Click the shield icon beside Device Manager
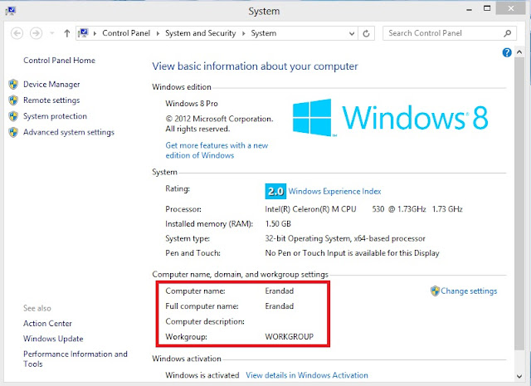531x386 pixels. 13,85
